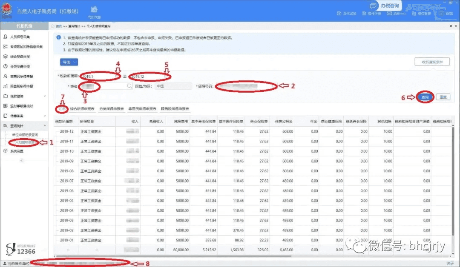Click the total 6,463.00 cell
Viewport: 460px width, 267px height.
pos(286,250)
